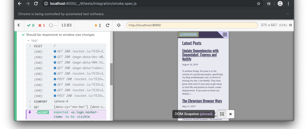Click the 'just some dev' logo
Screen dimensions: 308x129
click(x=188, y=34)
